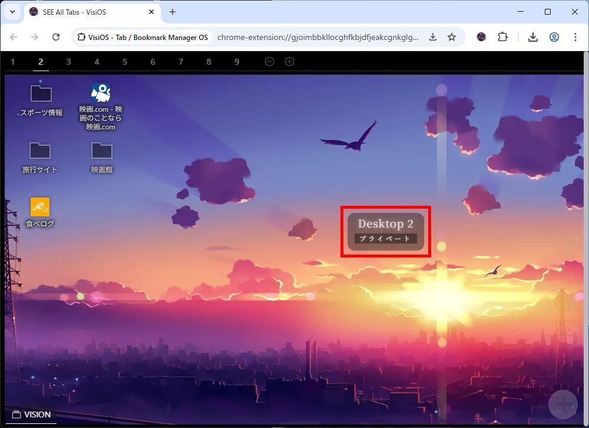The height and width of the screenshot is (428, 589).
Task: Click the minus icon to remove a desktop
Action: [269, 62]
